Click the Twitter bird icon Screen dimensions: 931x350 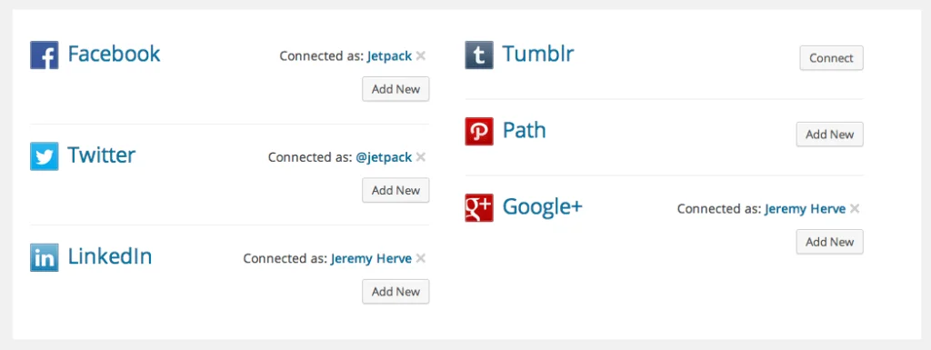pyautogui.click(x=44, y=156)
